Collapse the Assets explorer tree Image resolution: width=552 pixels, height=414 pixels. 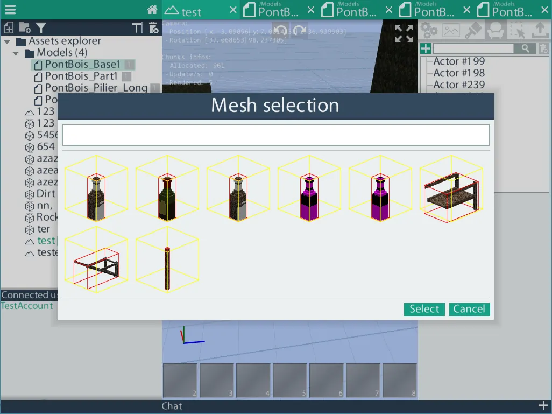coord(7,41)
